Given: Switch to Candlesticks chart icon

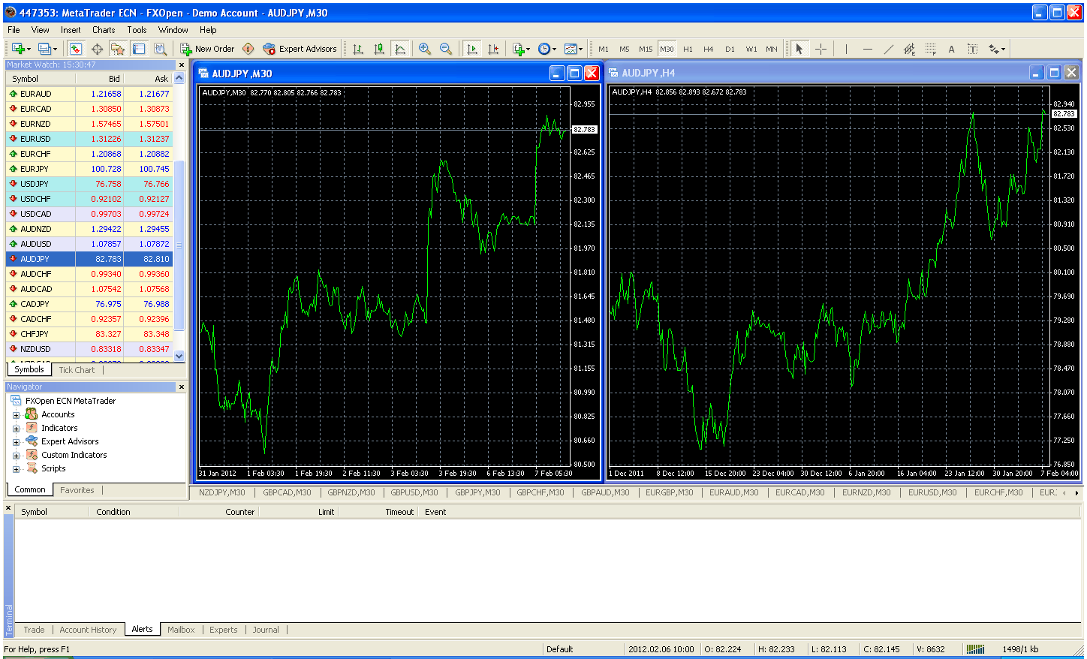Looking at the screenshot, I should 379,49.
